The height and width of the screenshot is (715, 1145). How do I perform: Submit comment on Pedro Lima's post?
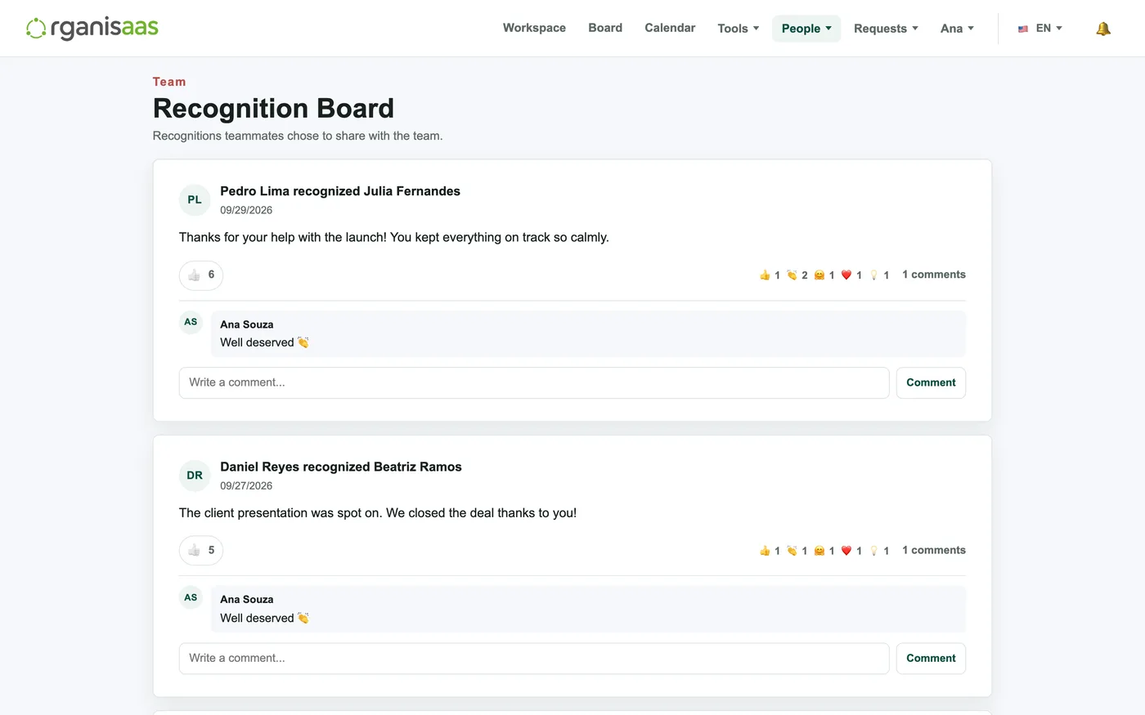(931, 382)
